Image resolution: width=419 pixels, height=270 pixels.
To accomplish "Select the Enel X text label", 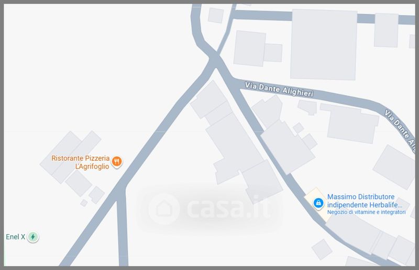I will (16, 237).
